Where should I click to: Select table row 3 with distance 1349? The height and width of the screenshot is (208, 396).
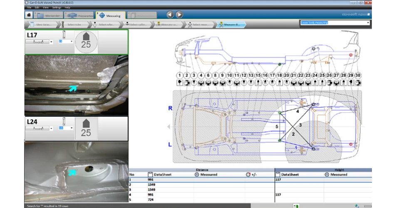pos(250,190)
